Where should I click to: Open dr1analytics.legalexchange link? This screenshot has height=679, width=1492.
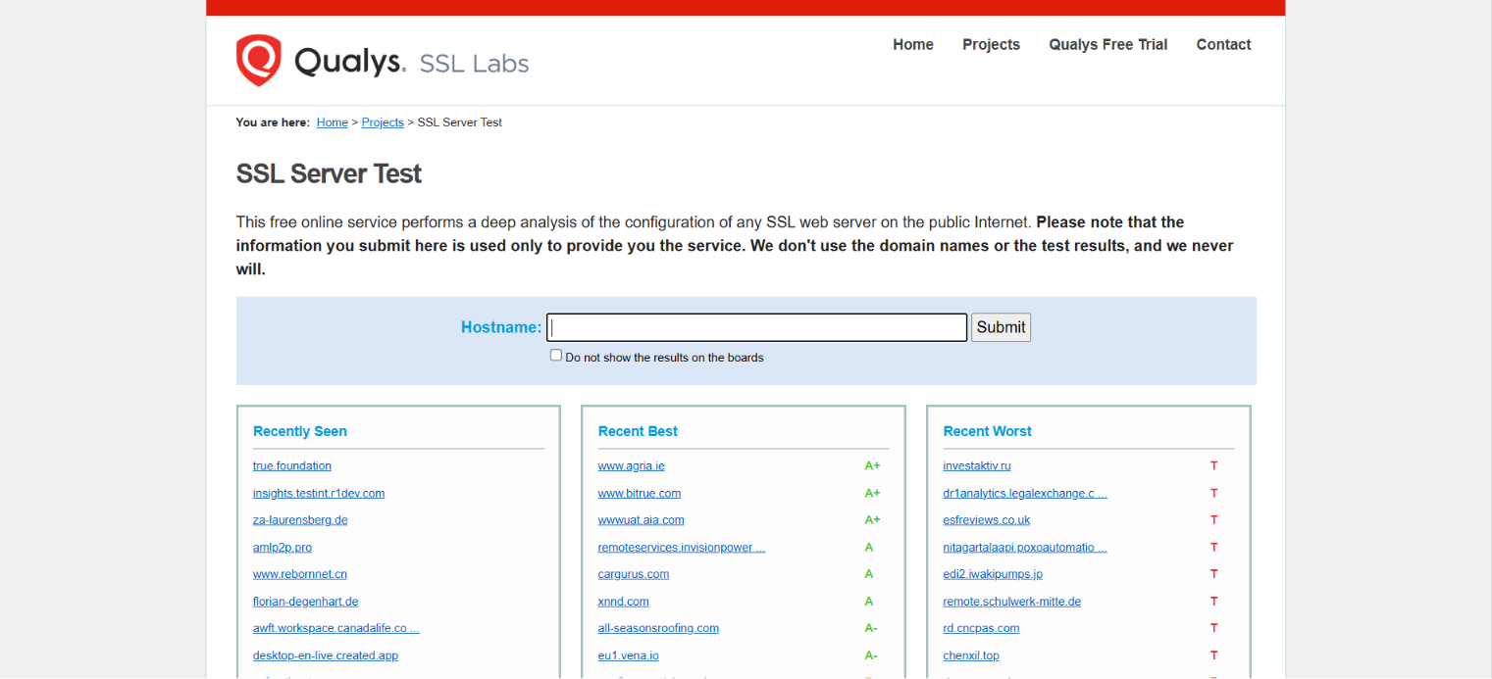(1025, 493)
